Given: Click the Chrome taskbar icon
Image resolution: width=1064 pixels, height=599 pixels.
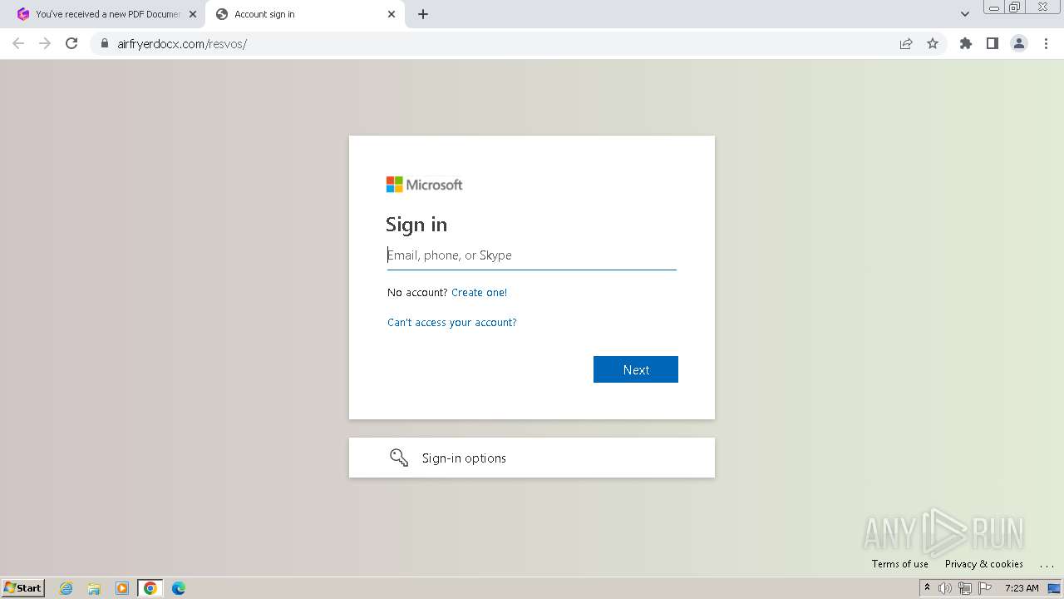Looking at the screenshot, I should point(150,588).
